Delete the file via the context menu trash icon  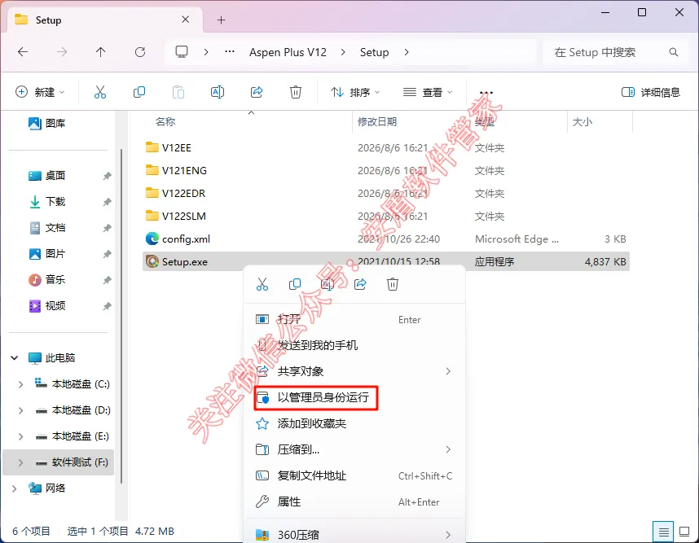[393, 284]
